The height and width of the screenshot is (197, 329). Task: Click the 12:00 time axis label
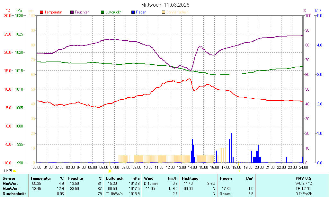[170, 167]
